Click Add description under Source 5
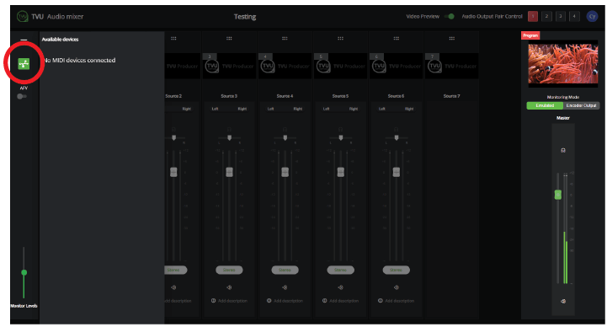The height and width of the screenshot is (327, 607). click(344, 301)
